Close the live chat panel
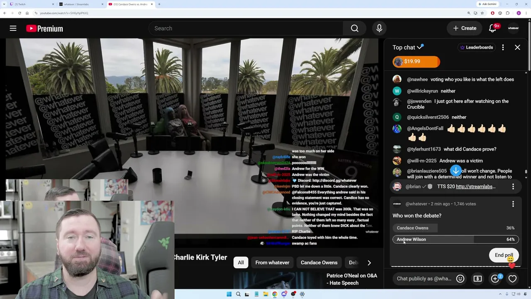The image size is (531, 299). coord(517,47)
